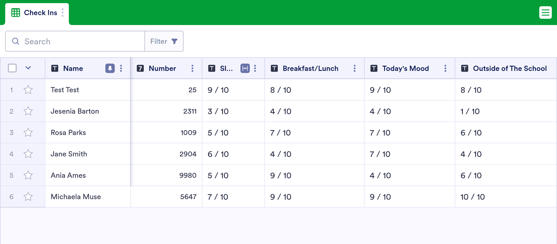This screenshot has height=244, width=557.
Task: Open the Filter dropdown
Action: click(x=164, y=41)
